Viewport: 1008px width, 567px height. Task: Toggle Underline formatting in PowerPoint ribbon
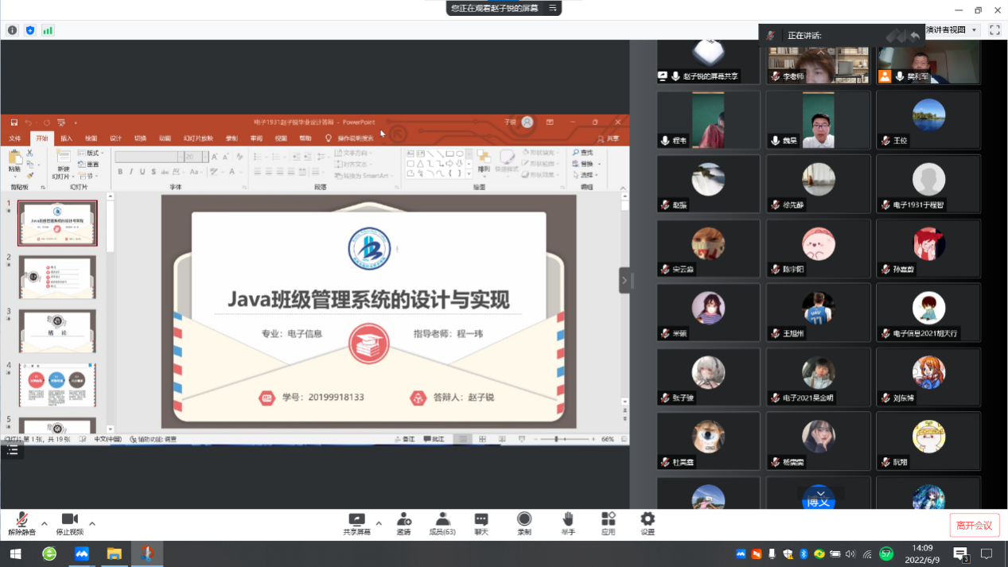pos(142,172)
